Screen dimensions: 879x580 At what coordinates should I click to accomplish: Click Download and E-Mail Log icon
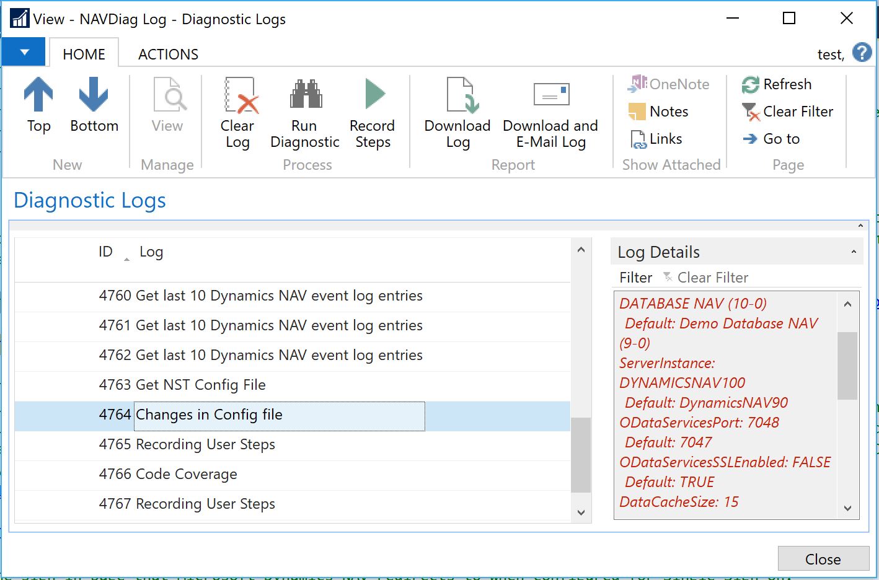click(x=550, y=95)
